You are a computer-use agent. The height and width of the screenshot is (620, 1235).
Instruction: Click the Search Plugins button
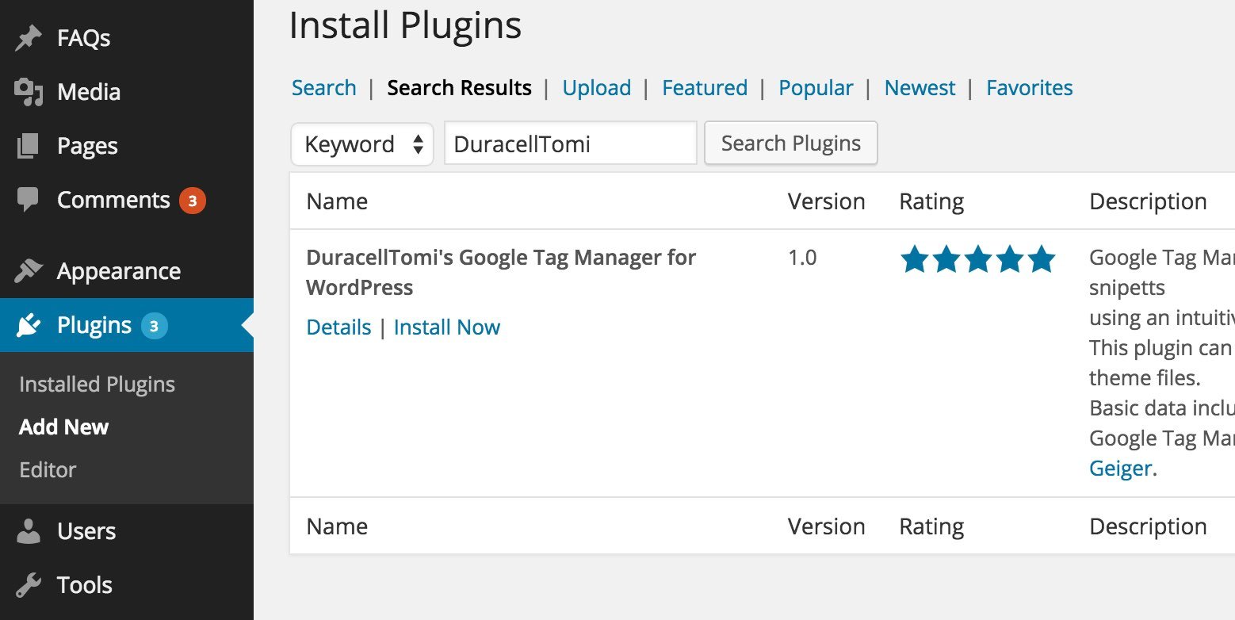(x=790, y=143)
